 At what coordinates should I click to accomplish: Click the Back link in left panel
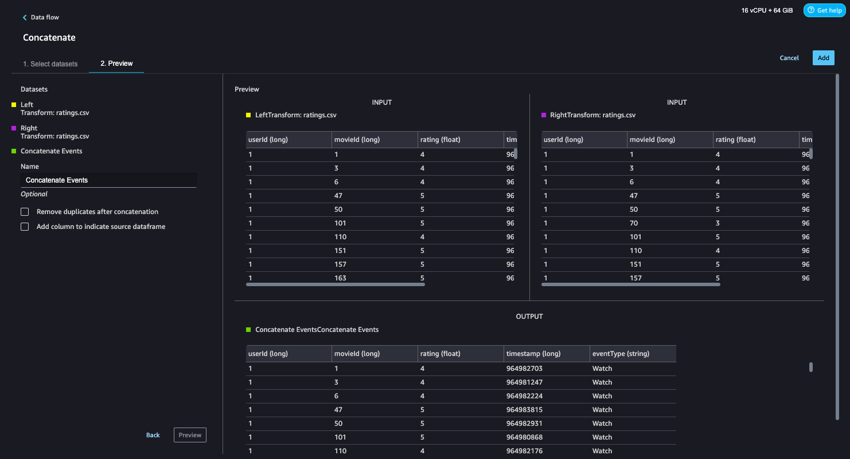click(153, 435)
